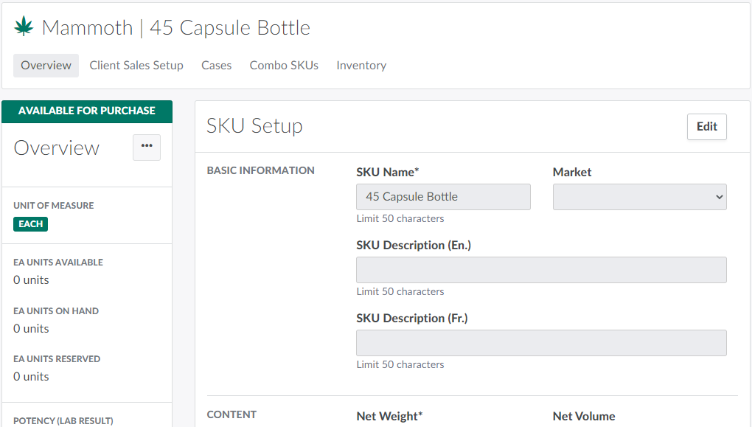Open the Client Sales Setup tab
Viewport: 752px width, 427px height.
pos(136,66)
